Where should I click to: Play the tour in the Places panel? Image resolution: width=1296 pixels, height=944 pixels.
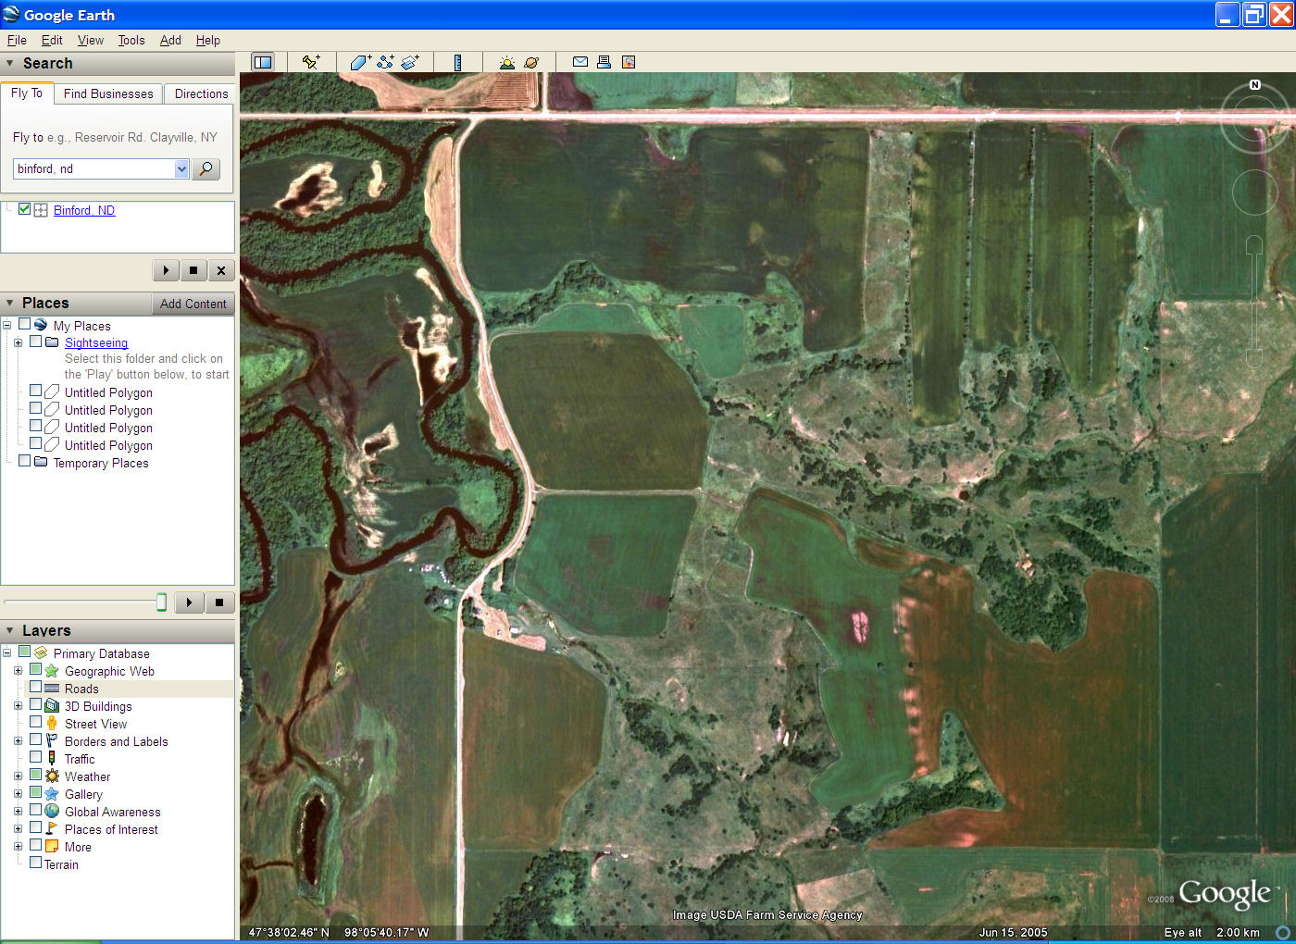(x=189, y=602)
